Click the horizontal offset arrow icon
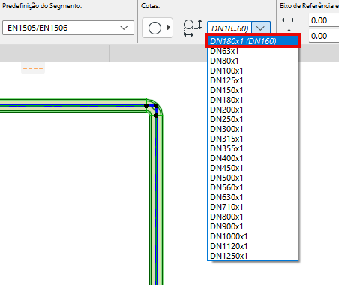The height and width of the screenshot is (285, 339). [288, 20]
